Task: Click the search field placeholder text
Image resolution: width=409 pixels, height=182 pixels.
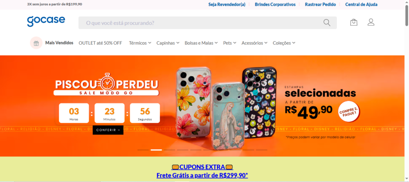Action: tap(120, 23)
